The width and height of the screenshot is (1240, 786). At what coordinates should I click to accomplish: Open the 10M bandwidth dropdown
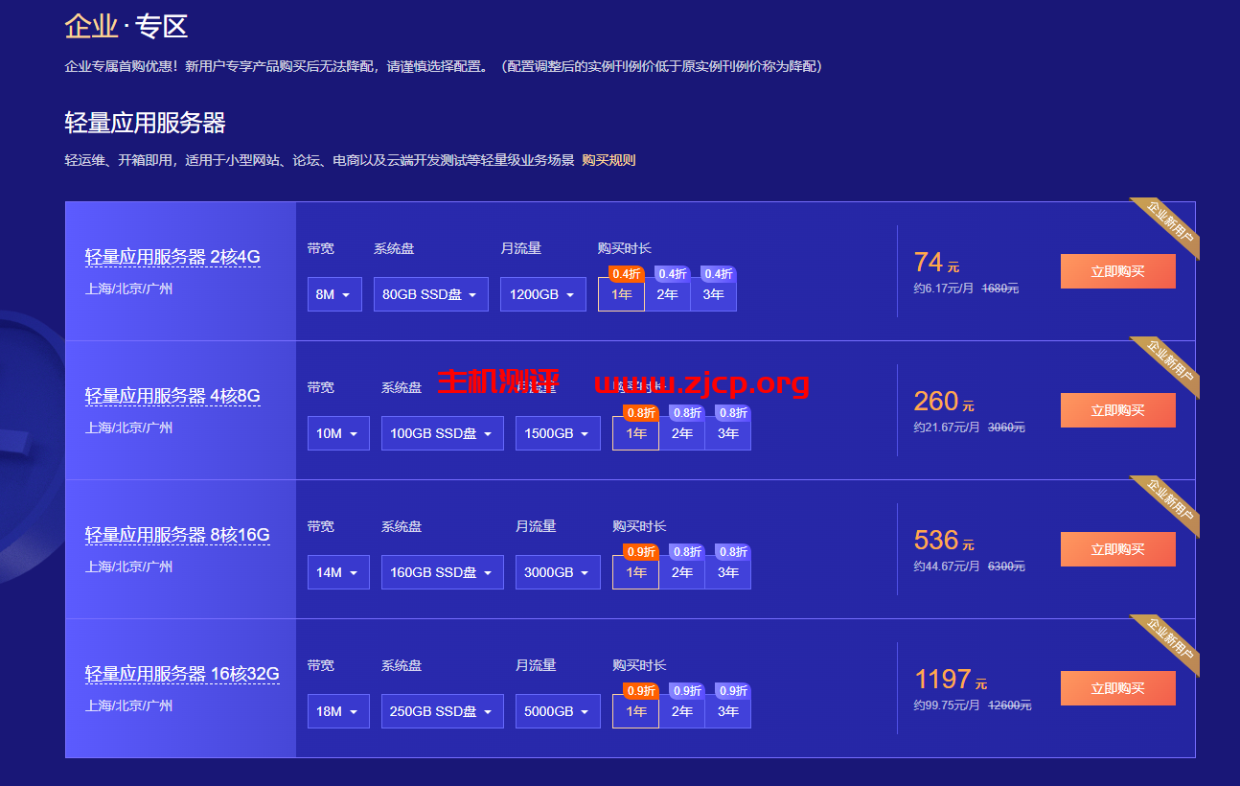click(x=338, y=433)
